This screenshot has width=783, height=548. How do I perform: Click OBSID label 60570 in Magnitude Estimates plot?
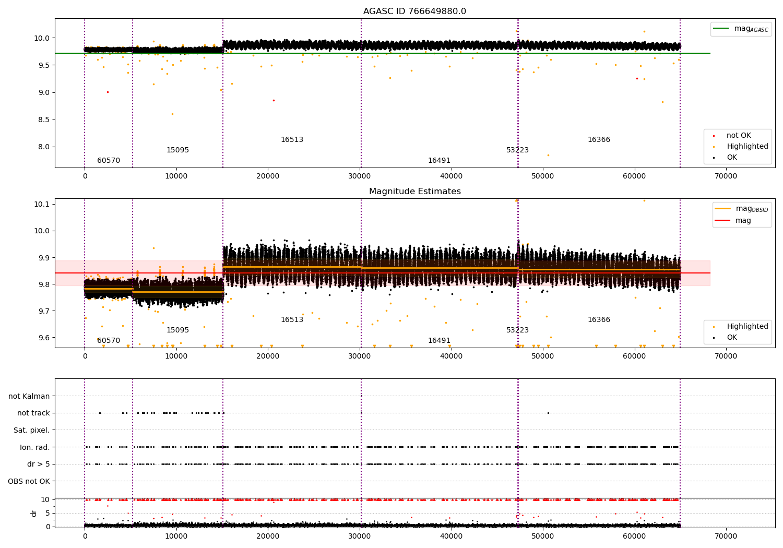point(109,341)
